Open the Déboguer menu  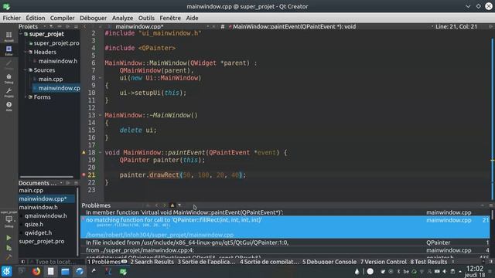tap(93, 18)
